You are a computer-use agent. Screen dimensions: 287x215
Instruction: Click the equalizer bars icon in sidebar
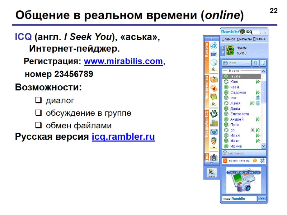tap(213, 123)
